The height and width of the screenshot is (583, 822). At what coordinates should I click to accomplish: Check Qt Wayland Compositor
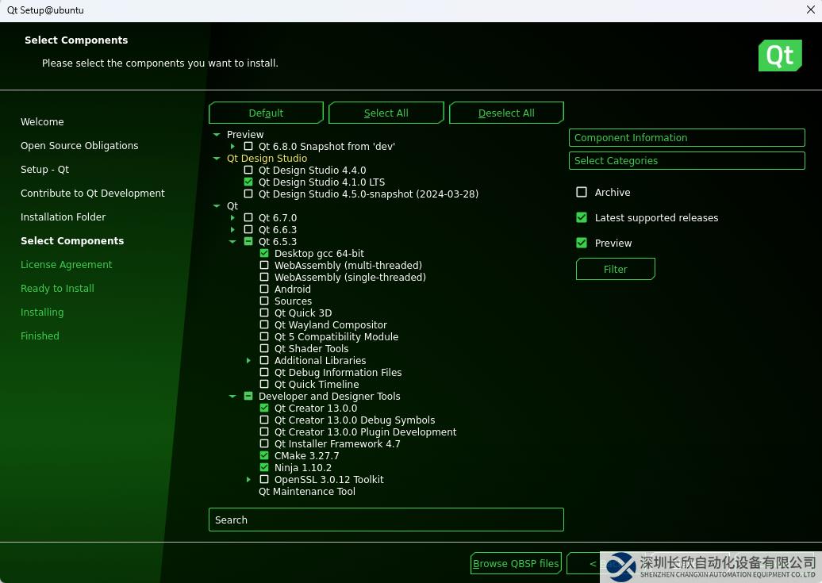tap(264, 324)
